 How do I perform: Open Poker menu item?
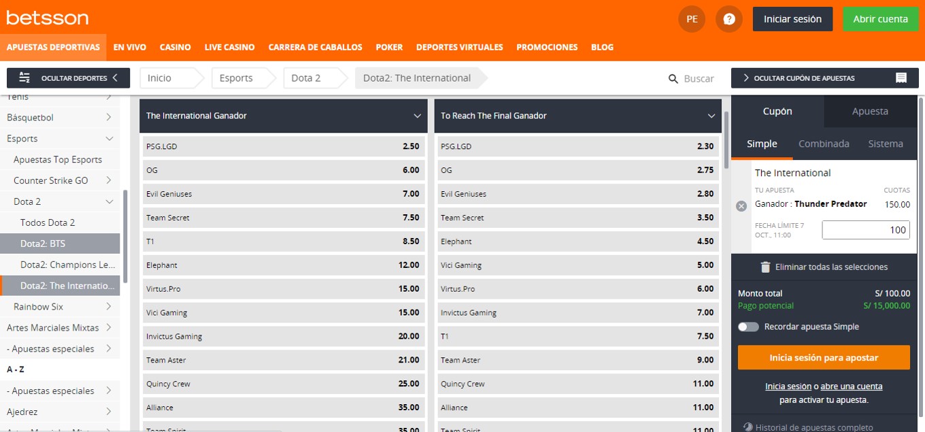tap(389, 48)
